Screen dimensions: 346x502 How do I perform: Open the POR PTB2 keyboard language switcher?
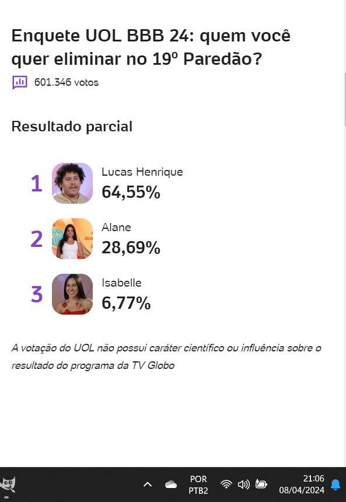(198, 484)
